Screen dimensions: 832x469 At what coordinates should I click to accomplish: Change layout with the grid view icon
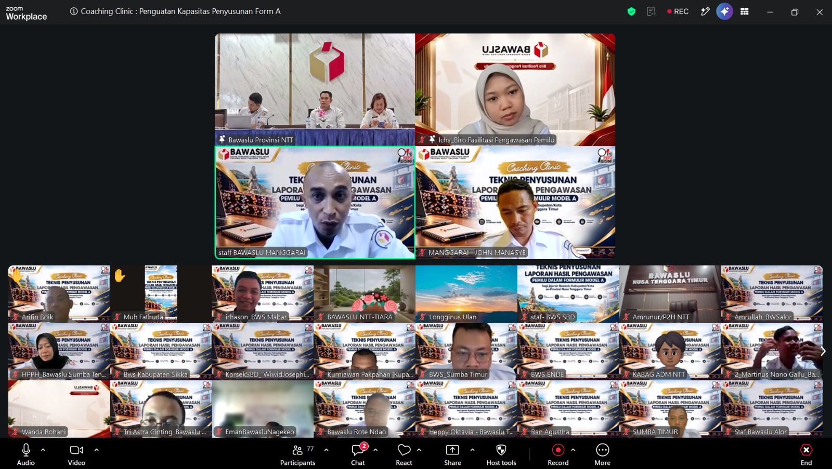pyautogui.click(x=745, y=11)
